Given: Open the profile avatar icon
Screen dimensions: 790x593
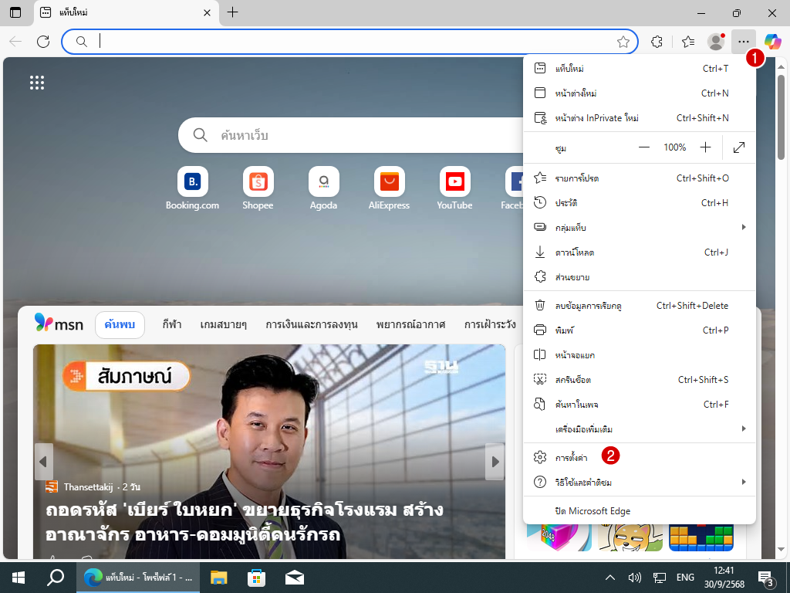Looking at the screenshot, I should 716,42.
